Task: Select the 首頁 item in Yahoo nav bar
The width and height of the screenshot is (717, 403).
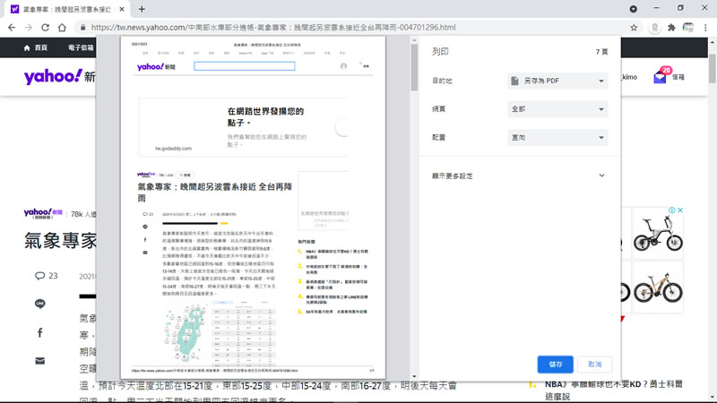Action: (x=36, y=47)
